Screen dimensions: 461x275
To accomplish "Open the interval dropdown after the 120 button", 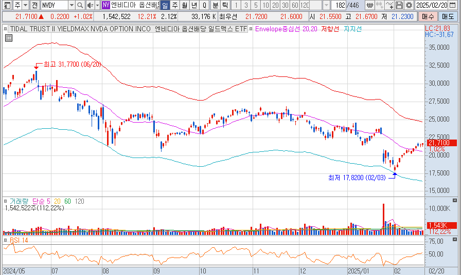I will [x=326, y=5].
